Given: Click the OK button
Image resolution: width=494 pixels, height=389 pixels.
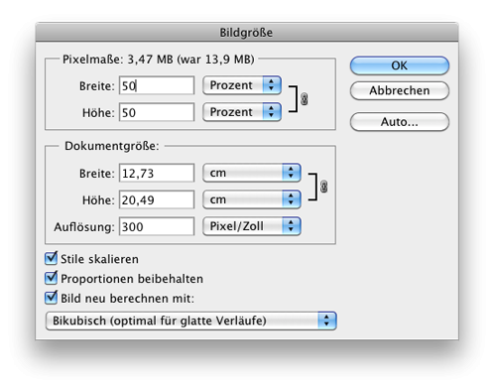Looking at the screenshot, I should point(400,65).
